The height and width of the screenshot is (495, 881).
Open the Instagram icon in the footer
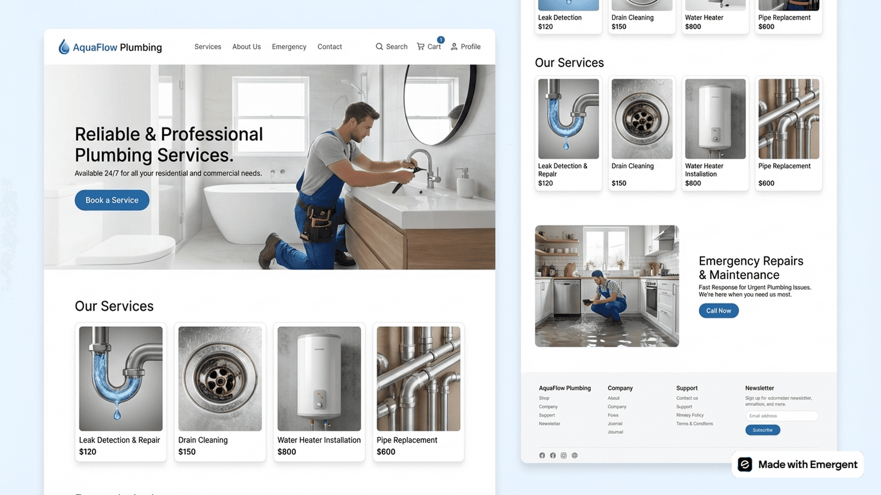coord(563,455)
